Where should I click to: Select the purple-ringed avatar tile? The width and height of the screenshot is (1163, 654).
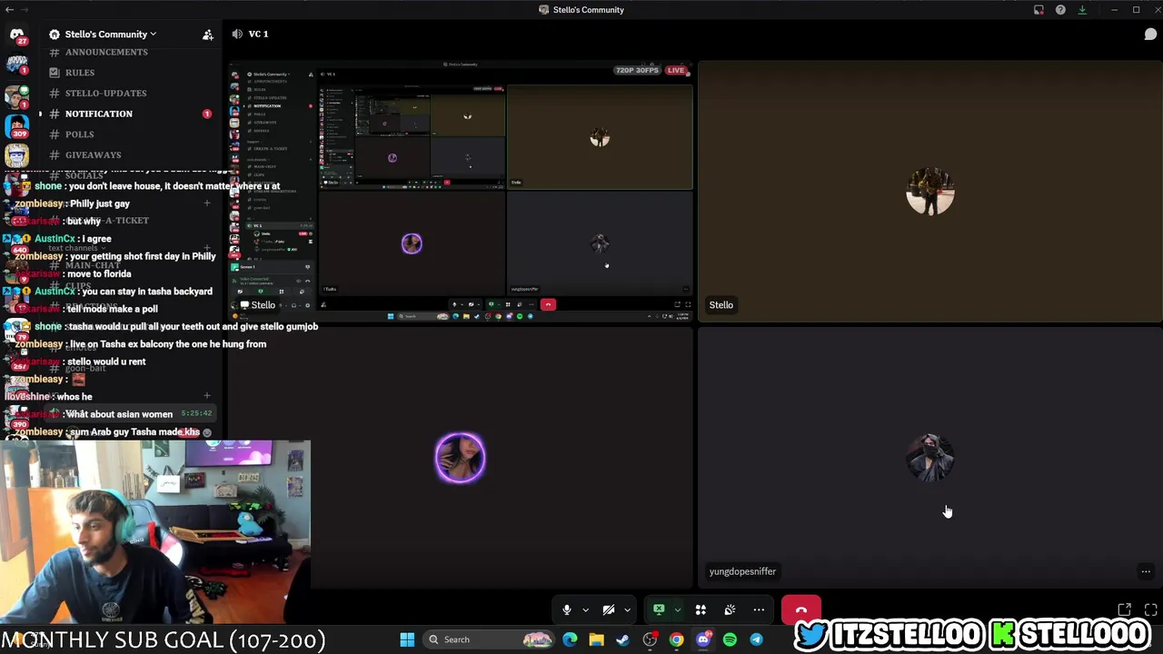coord(460,457)
